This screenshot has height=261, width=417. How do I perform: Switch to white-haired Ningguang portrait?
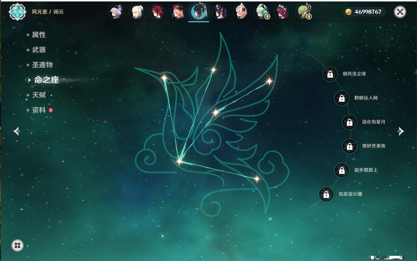point(137,12)
